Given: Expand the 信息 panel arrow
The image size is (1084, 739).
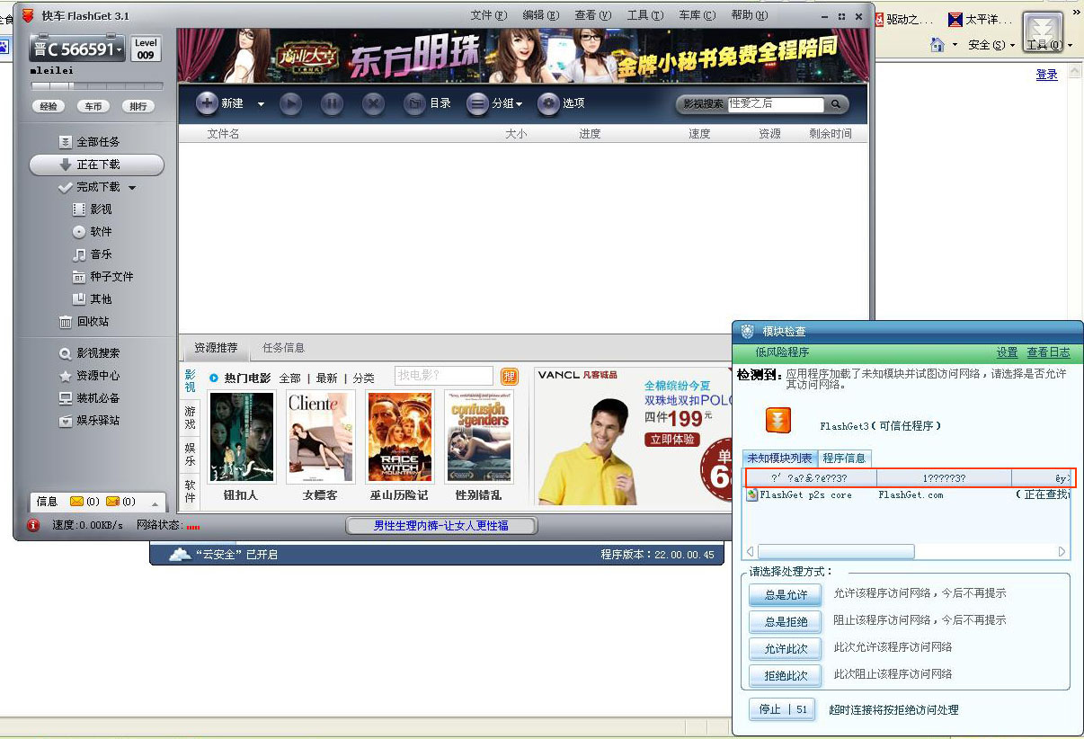Looking at the screenshot, I should pyautogui.click(x=154, y=503).
